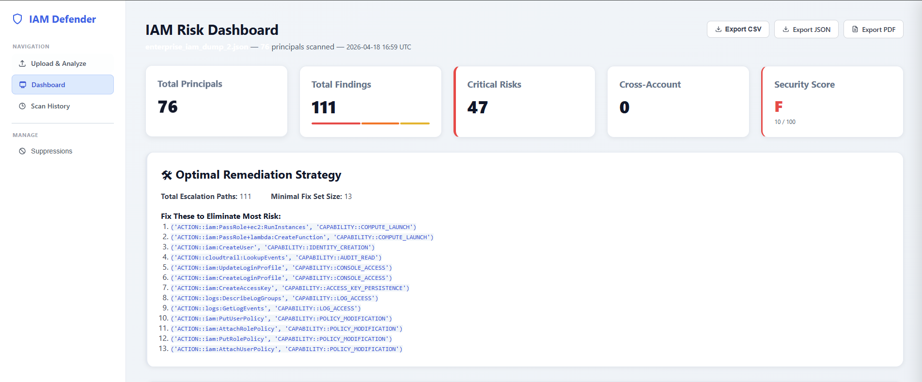This screenshot has width=922, height=382.
Task: Click the Critical Risks card
Action: [525, 102]
